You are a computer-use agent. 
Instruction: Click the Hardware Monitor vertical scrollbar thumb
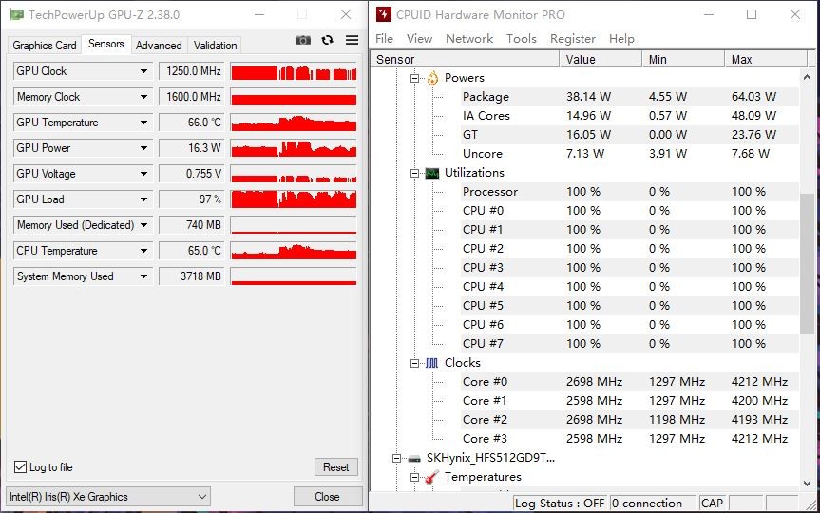(807, 263)
